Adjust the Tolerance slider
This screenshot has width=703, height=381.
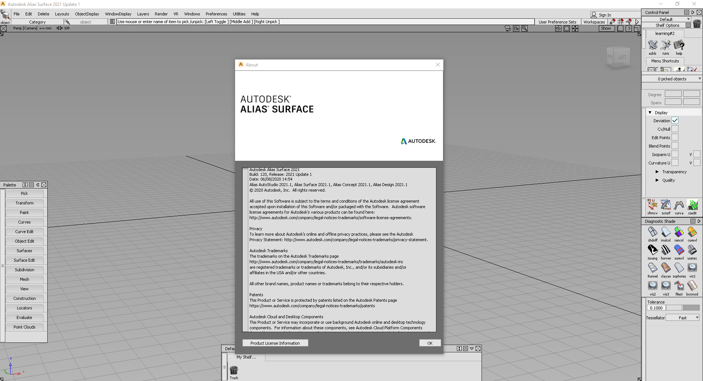[x=683, y=308]
